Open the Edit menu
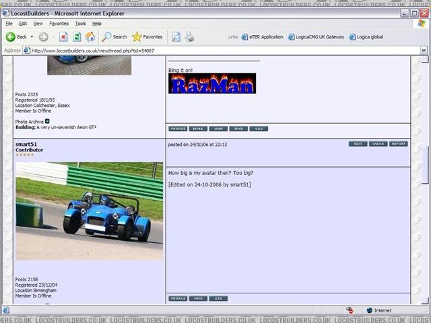This screenshot has height=323, width=431. (23, 24)
